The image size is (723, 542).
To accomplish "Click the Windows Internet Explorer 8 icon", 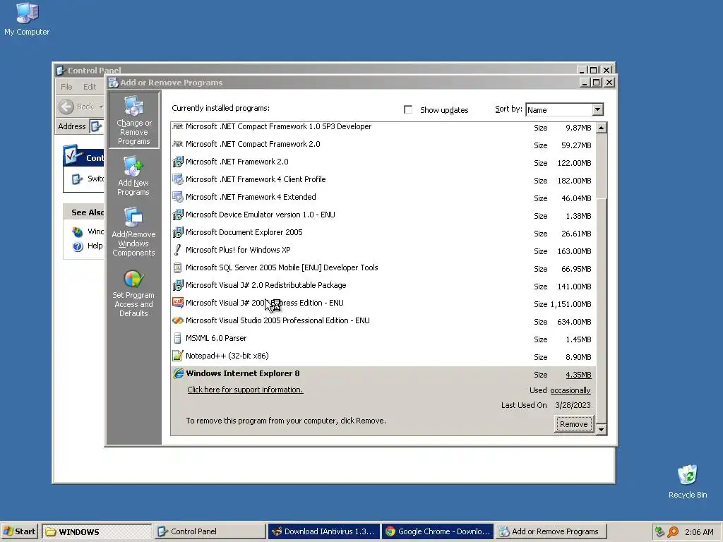I will (178, 373).
